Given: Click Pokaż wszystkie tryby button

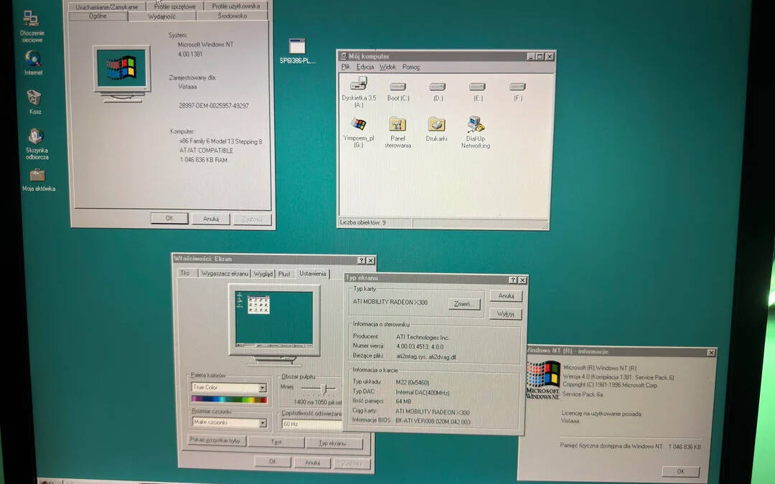Looking at the screenshot, I should coord(217,440).
